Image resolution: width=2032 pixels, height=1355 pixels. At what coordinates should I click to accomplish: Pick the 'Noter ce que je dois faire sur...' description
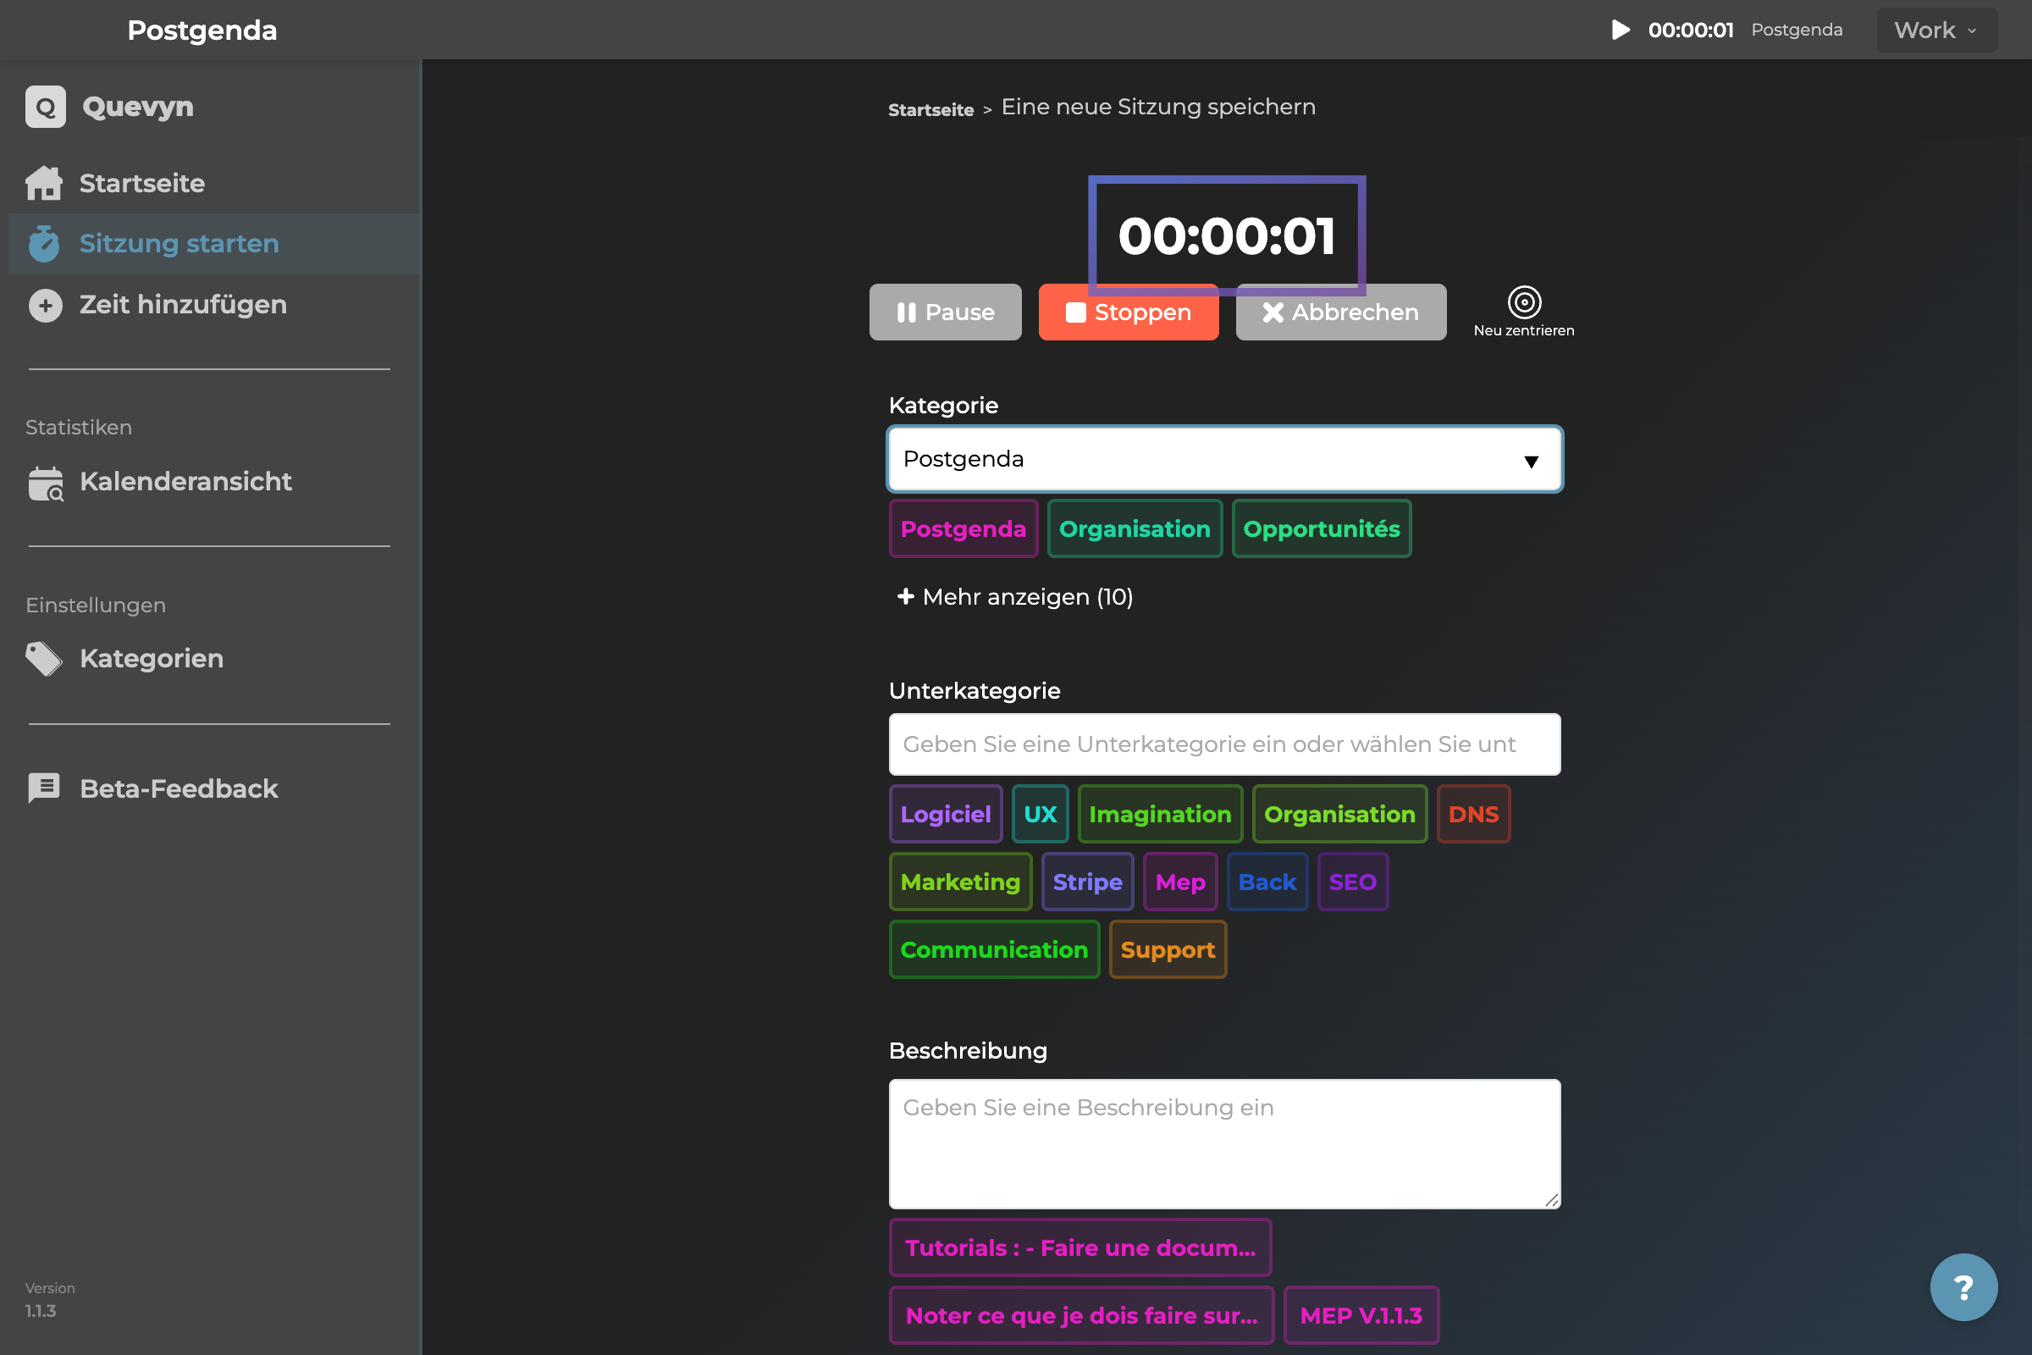(x=1081, y=1315)
